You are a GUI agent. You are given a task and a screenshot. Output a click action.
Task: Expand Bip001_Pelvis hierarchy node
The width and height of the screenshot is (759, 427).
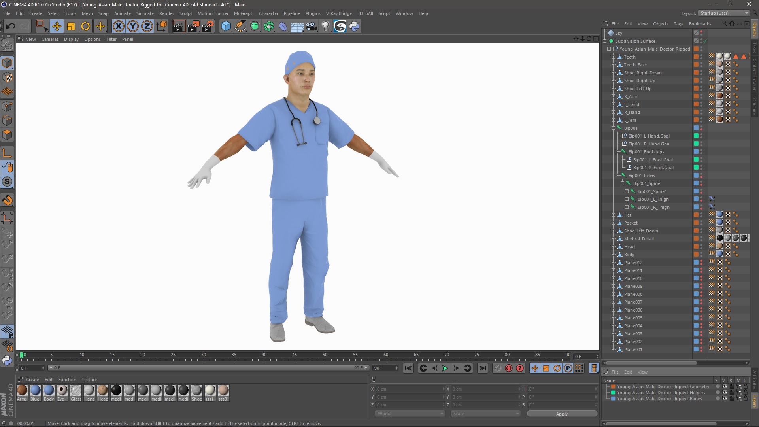[x=618, y=175]
